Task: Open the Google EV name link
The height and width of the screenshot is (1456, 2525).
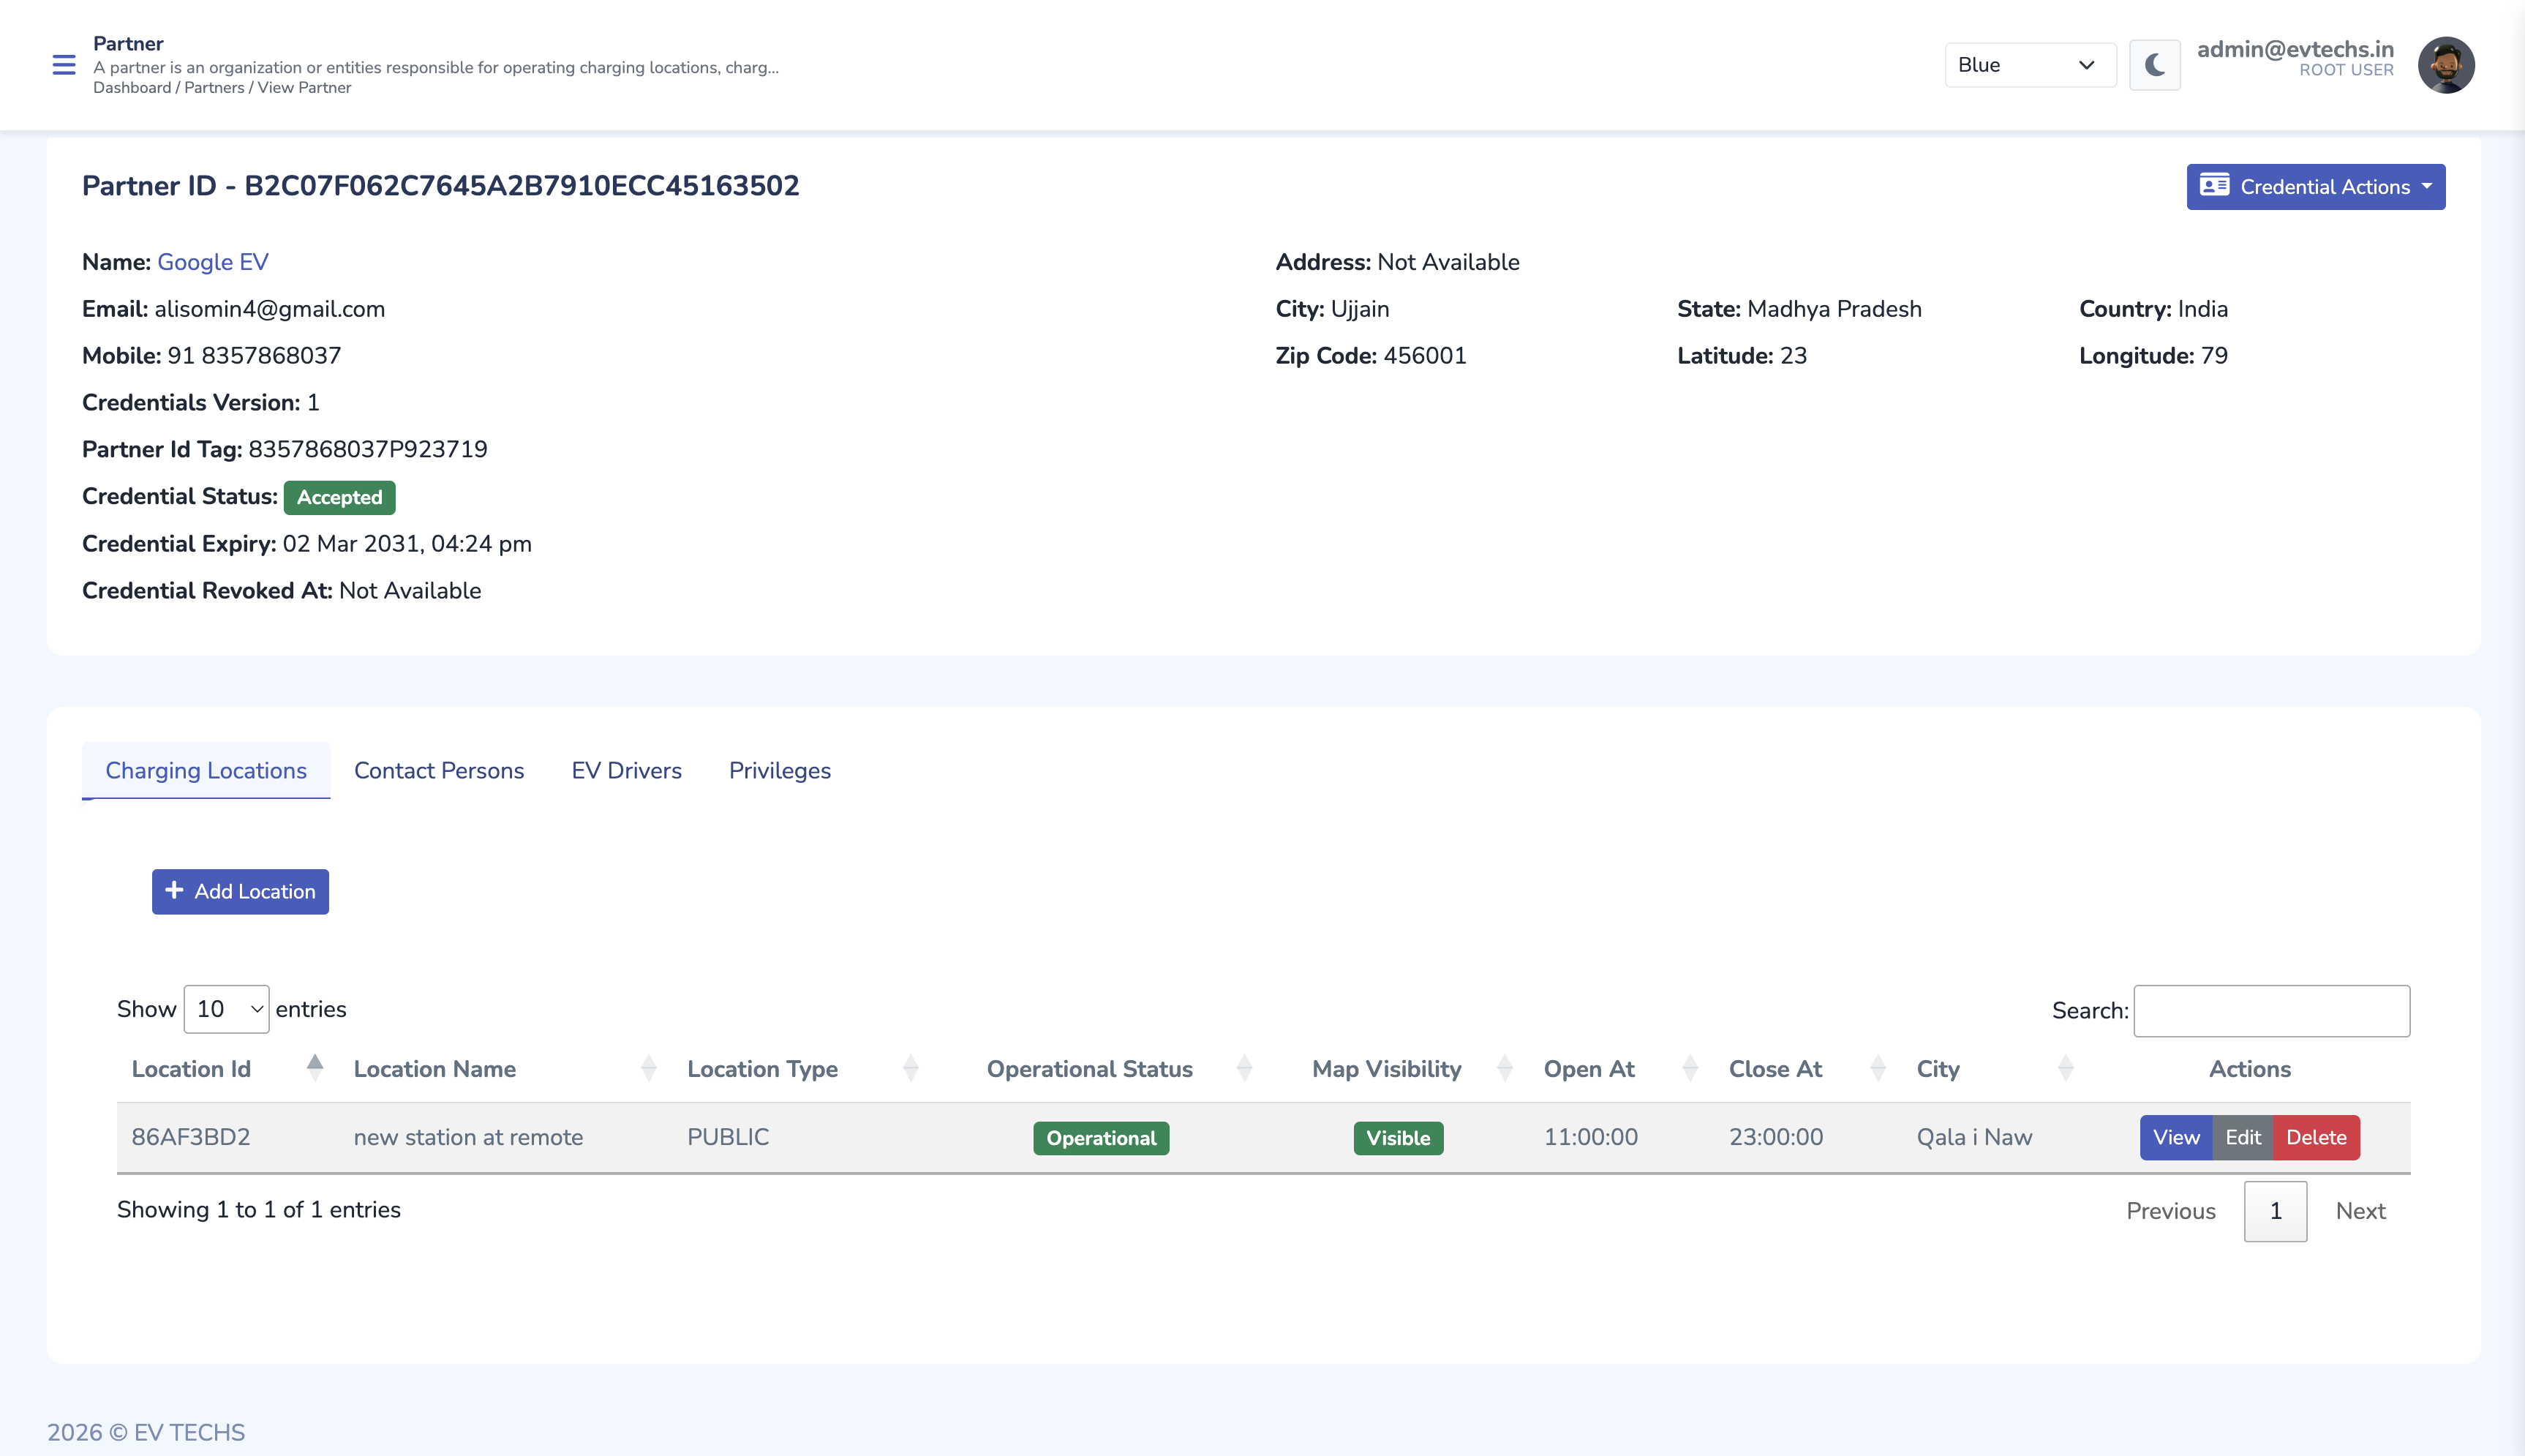Action: point(212,262)
